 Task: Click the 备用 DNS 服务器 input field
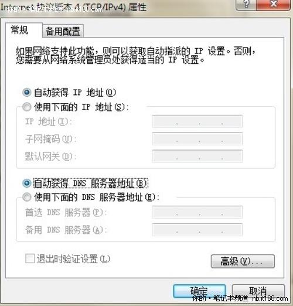pyautogui.click(x=197, y=230)
